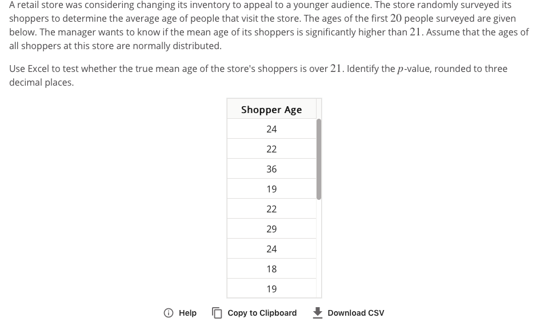Click the cell showing age 36
Screen dimensions: 536x334
[x=272, y=169]
